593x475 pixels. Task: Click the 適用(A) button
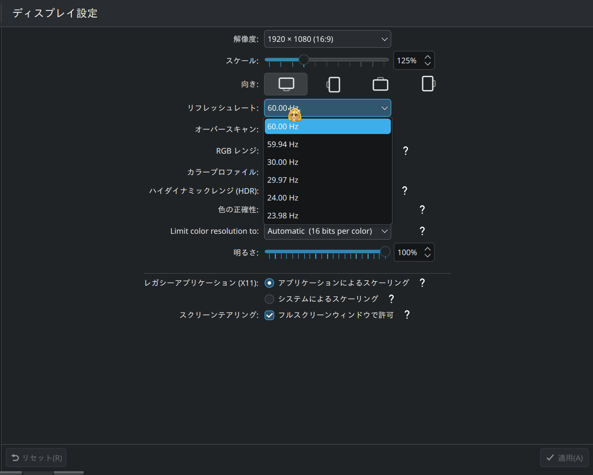coord(564,457)
